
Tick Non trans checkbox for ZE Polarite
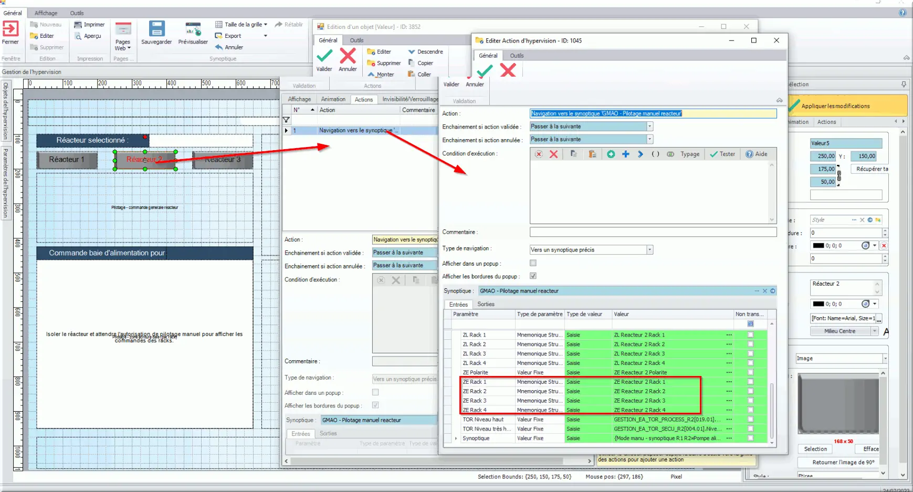(750, 372)
